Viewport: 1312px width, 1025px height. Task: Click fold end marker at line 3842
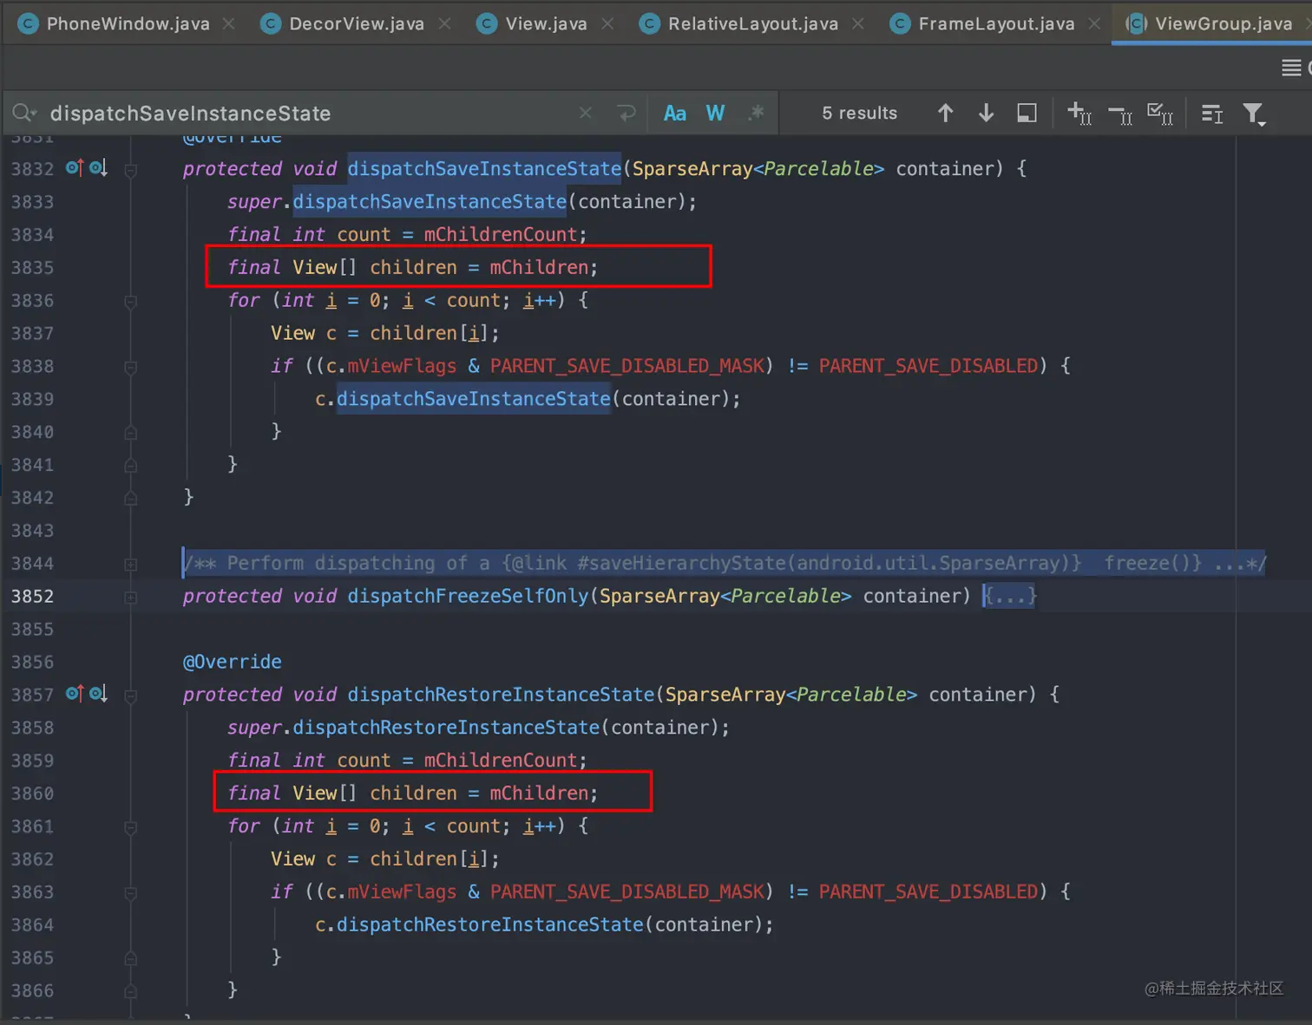(130, 498)
